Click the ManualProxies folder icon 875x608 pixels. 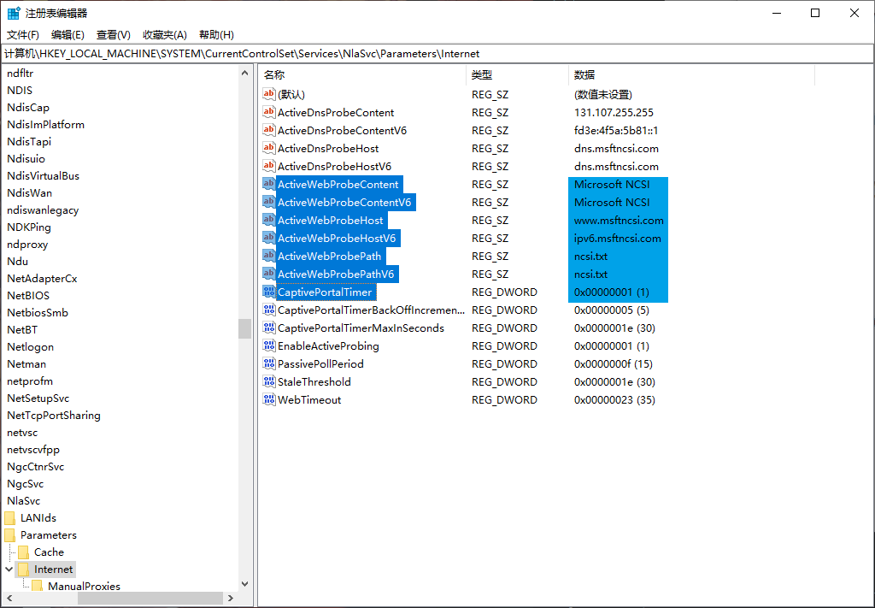[38, 586]
